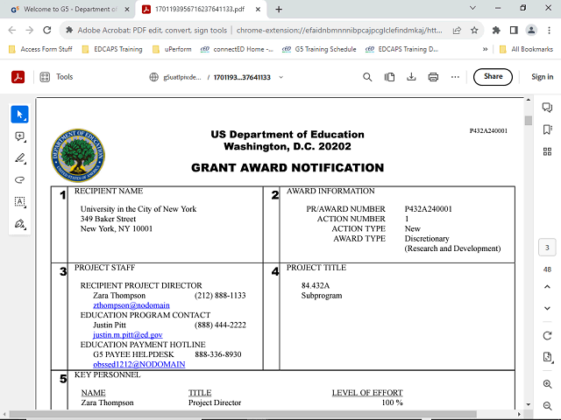
Task: Go to previous page arrow
Action: click(547, 287)
